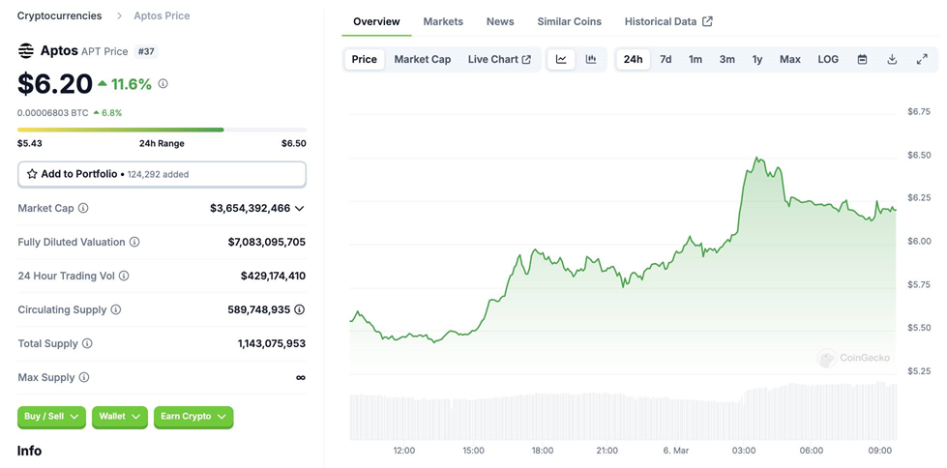Click the $6.20 current price text
947x468 pixels.
pyautogui.click(x=55, y=84)
